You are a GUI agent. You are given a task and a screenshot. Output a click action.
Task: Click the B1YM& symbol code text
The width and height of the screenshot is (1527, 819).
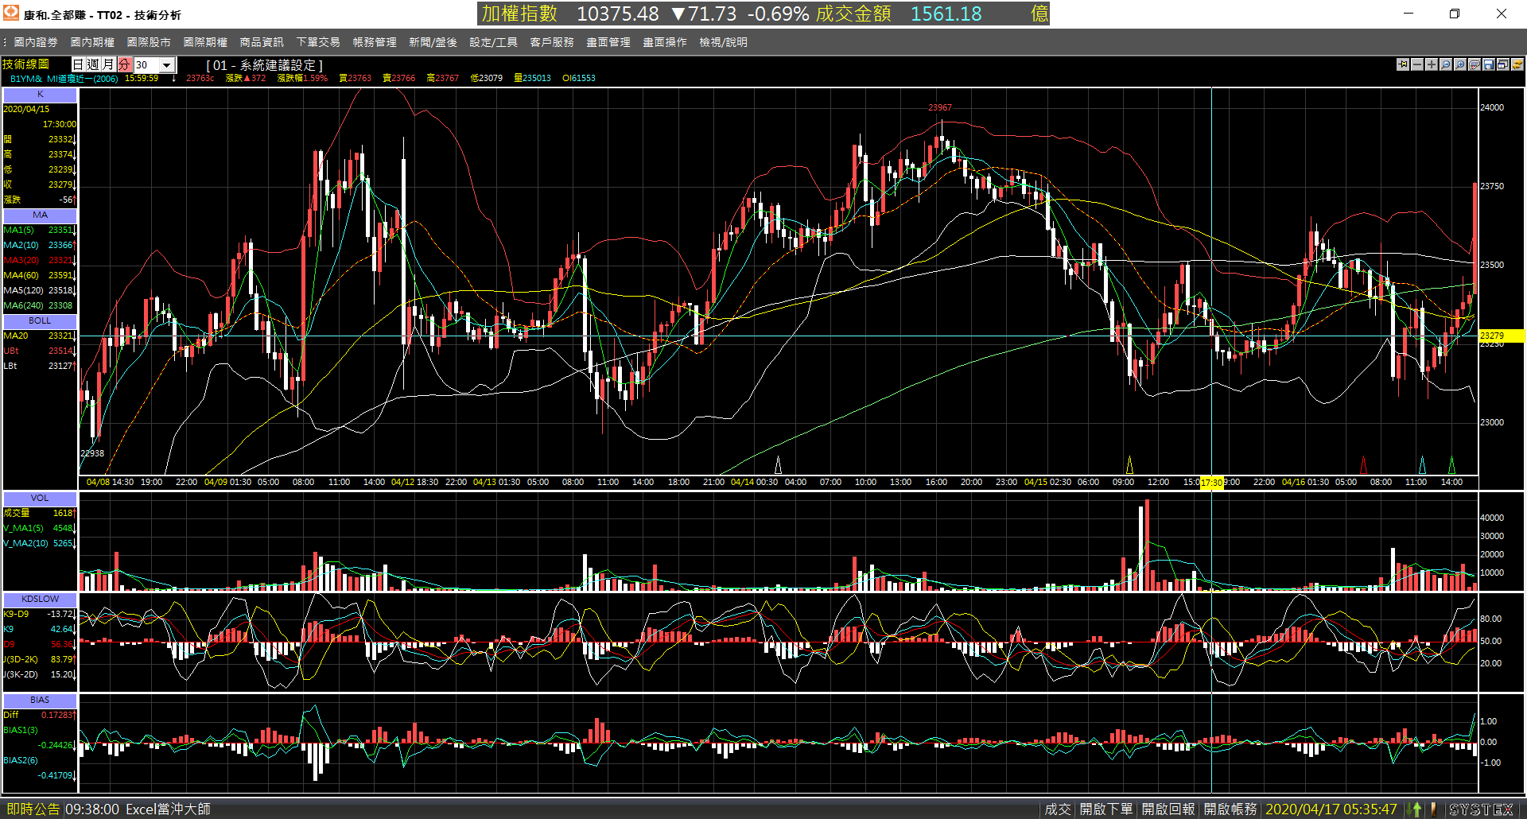[x=25, y=79]
